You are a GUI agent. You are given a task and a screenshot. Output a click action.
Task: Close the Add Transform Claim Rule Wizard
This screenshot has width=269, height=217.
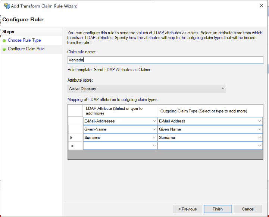coord(260,6)
